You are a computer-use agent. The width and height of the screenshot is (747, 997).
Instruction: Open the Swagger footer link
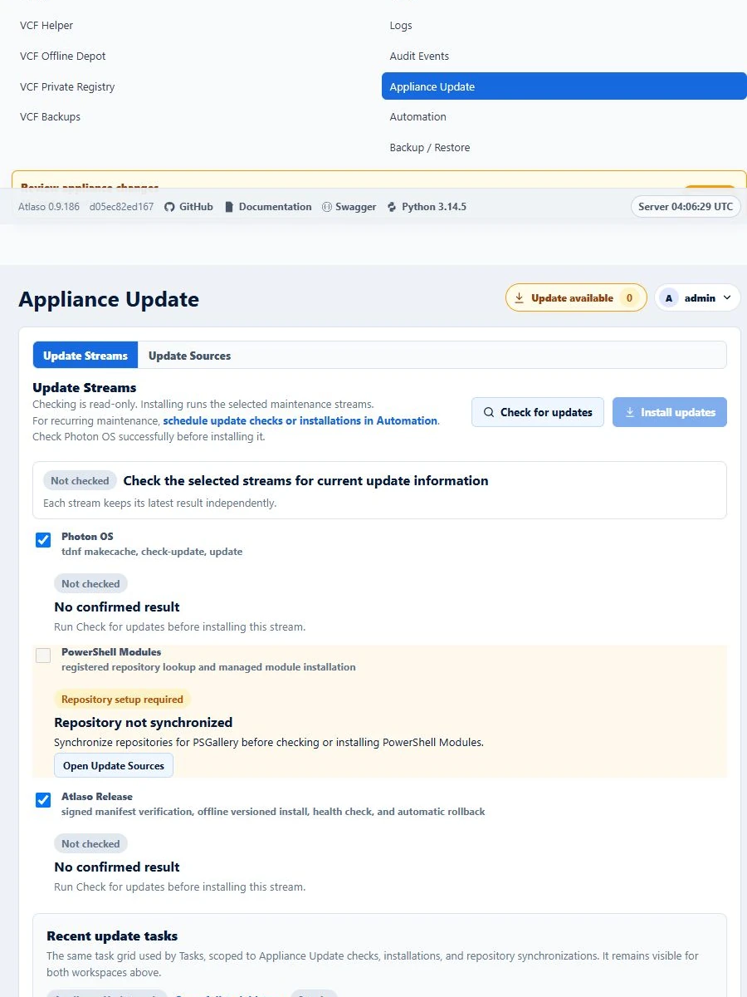[x=349, y=207]
